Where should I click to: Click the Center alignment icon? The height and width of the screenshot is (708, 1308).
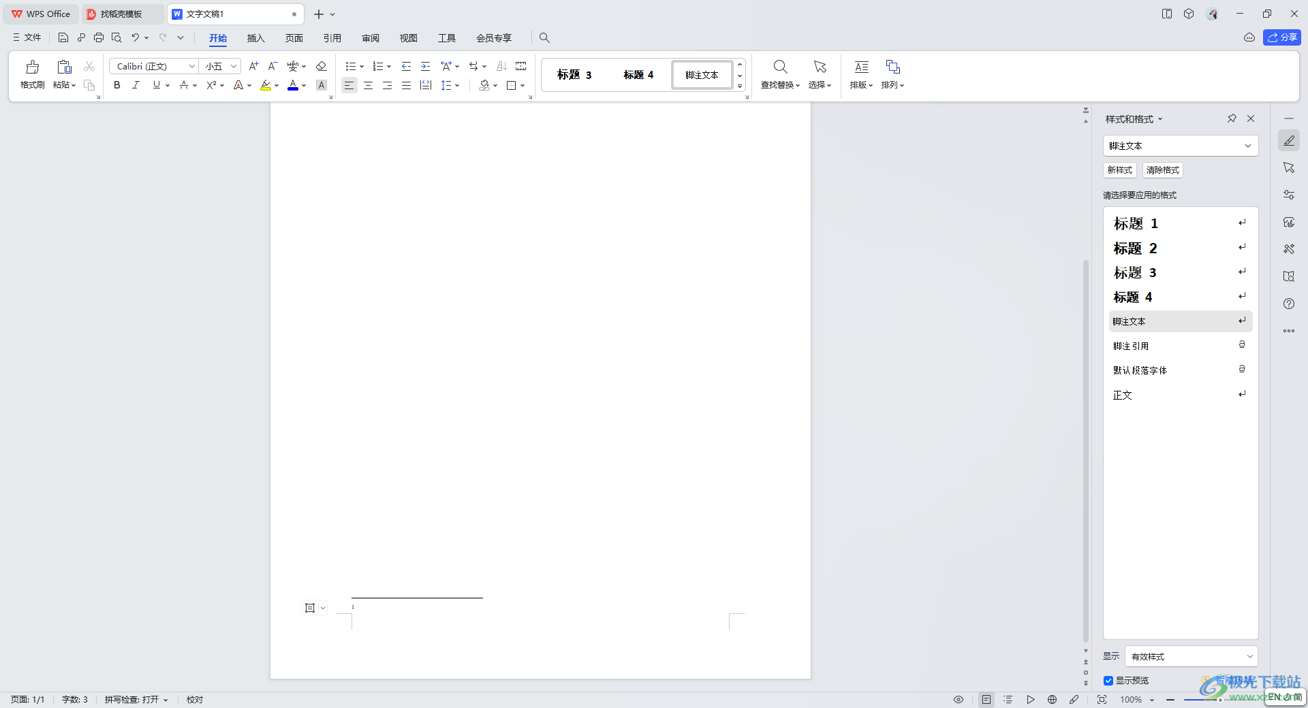(368, 85)
